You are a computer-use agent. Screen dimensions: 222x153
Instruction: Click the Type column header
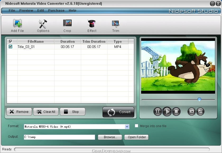(118, 41)
